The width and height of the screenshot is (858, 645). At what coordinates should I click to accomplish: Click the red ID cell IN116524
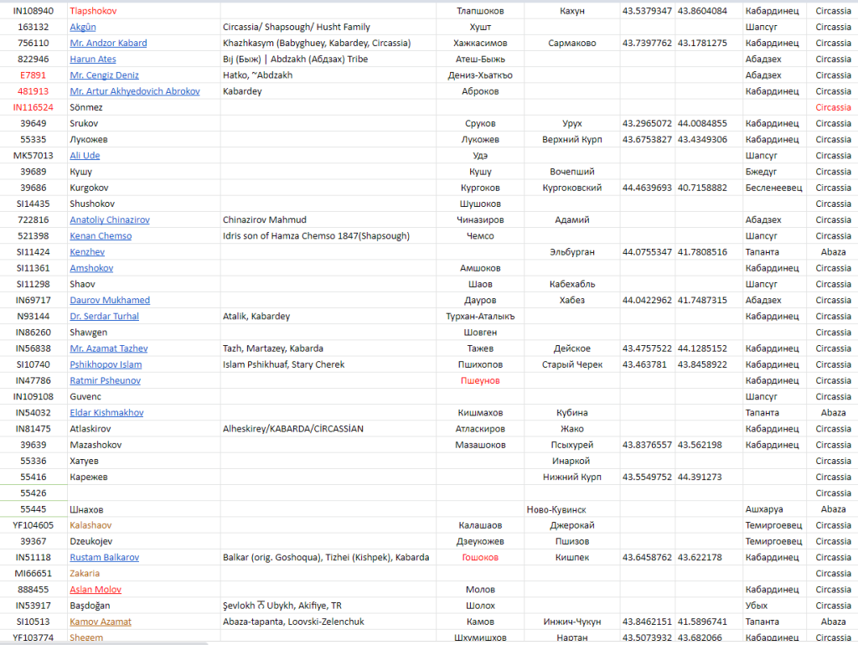pos(34,107)
